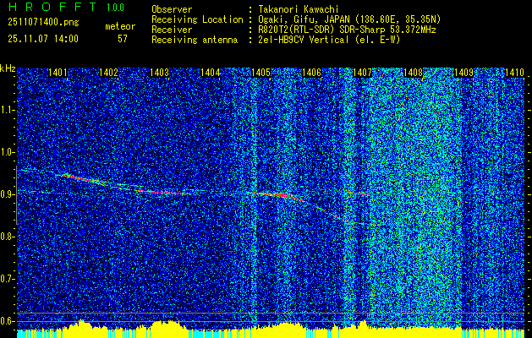Click the meteor count value 57
Viewport: 532px width, 338px height.
123,39
